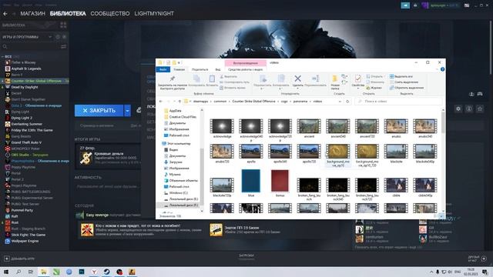The height and width of the screenshot is (277, 493).
Task: Click the Explorer back navigation arrow
Action: [x=161, y=102]
